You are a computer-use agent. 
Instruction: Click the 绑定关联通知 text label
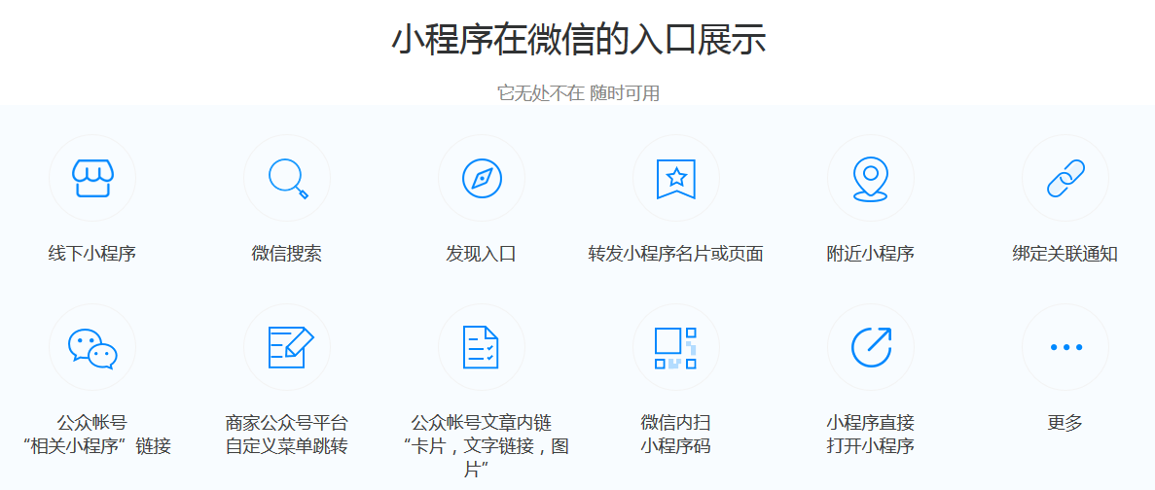(x=1065, y=255)
